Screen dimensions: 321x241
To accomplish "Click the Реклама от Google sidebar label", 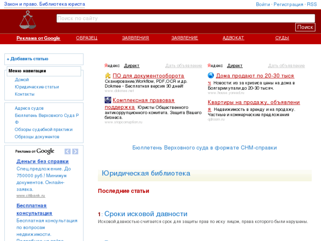I will pyautogui.click(x=34, y=151).
